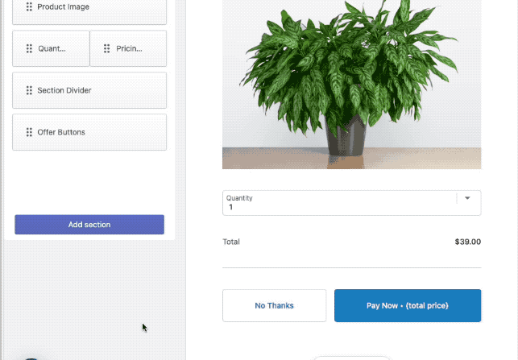Screen dimensions: 518x360
Task: Click the Product Image drag handle icon
Action: click(29, 6)
